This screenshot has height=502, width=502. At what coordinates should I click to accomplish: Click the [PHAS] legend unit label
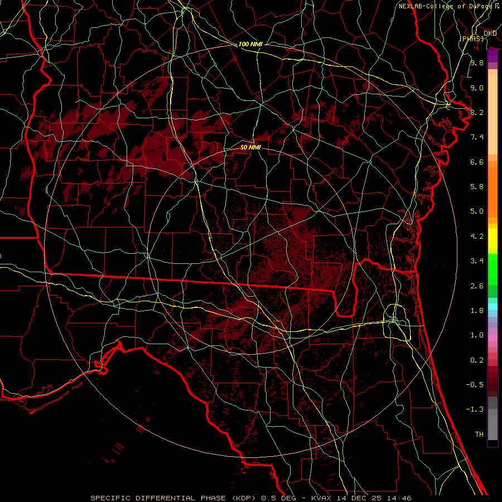(471, 38)
